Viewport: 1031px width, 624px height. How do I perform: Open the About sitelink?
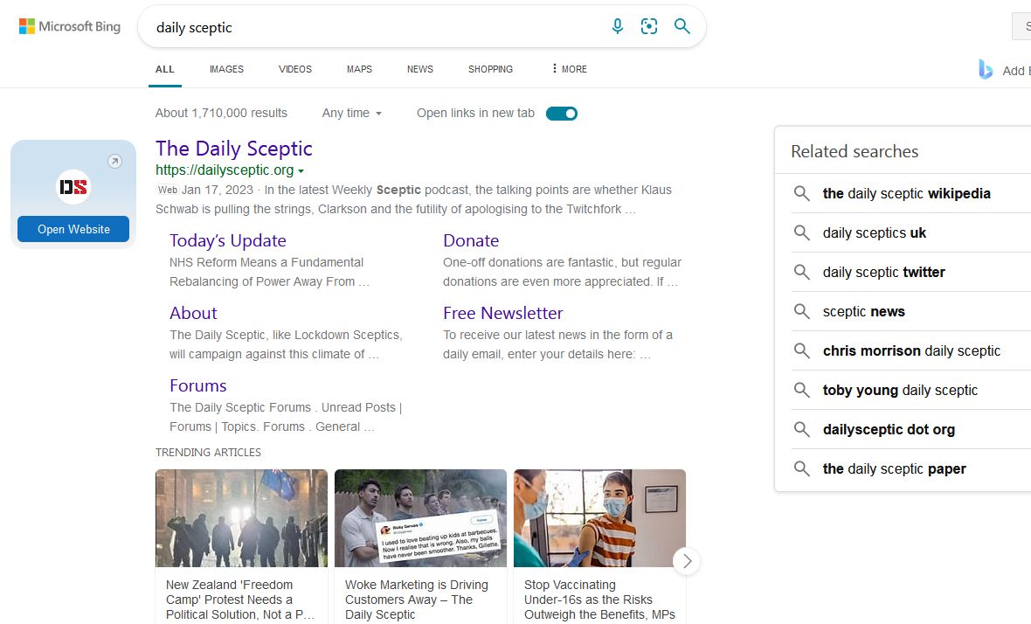click(193, 313)
